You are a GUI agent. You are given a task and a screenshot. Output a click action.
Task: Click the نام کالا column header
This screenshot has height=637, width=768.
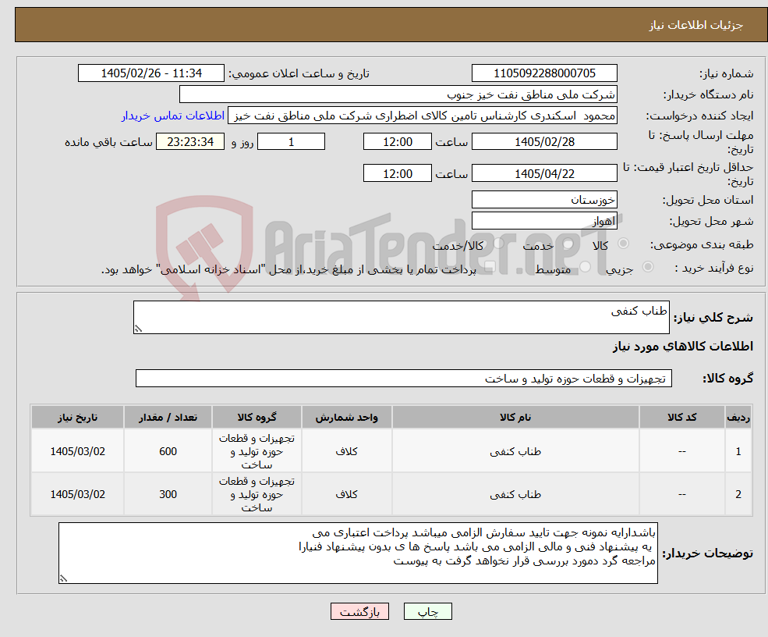515,418
